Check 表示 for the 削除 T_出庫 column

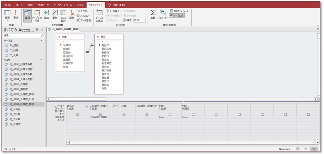[170, 114]
